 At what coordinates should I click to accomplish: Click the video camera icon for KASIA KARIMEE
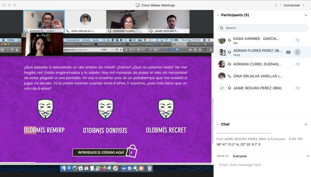coord(297,40)
